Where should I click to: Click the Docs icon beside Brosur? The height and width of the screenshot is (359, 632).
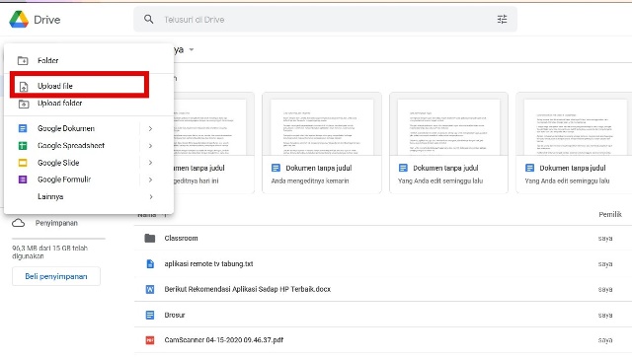(x=150, y=316)
